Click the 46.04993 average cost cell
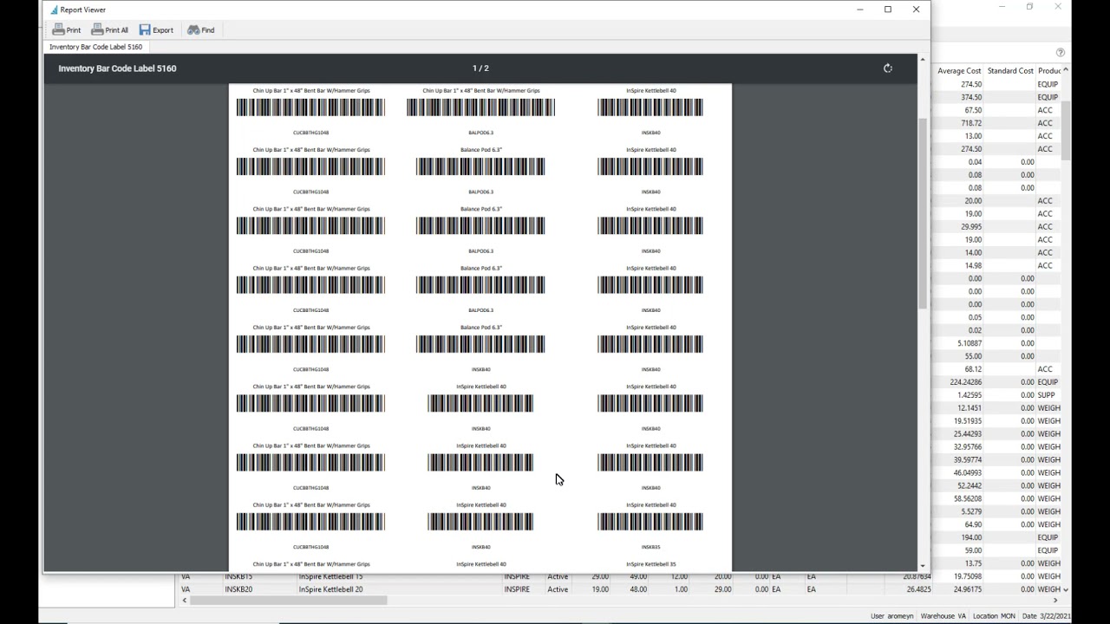This screenshot has width=1110, height=624. [958, 473]
